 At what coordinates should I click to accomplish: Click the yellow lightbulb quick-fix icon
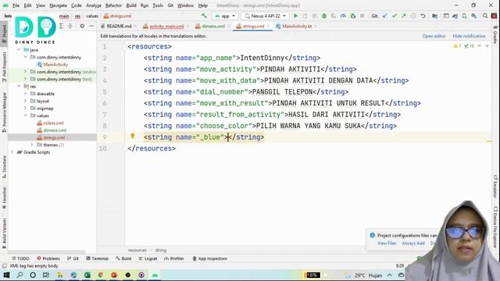(x=133, y=137)
